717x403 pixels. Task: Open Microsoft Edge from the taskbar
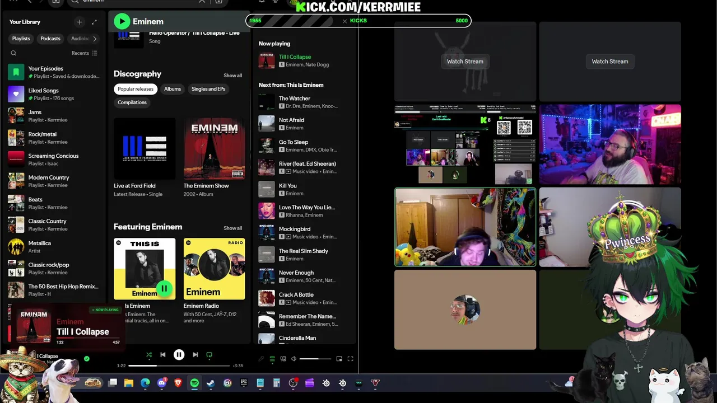pos(145,383)
